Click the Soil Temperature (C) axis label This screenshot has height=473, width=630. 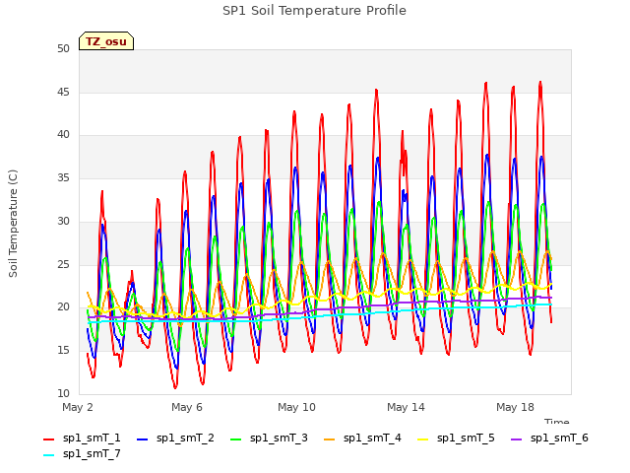pyautogui.click(x=13, y=224)
